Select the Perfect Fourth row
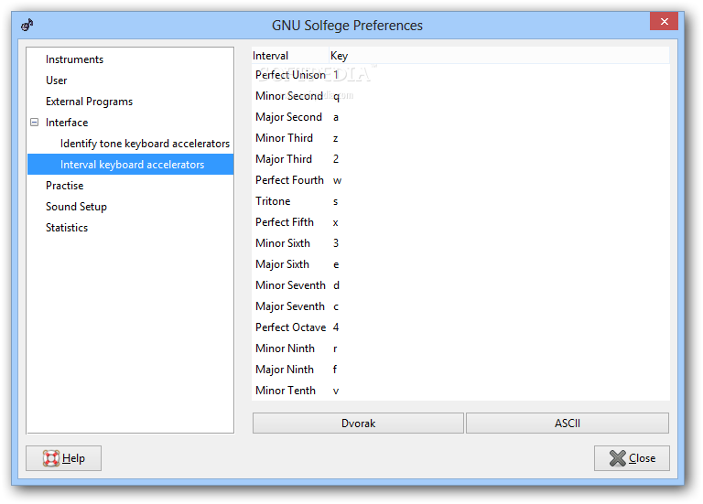Screen dimensions: 703x504 coord(461,180)
